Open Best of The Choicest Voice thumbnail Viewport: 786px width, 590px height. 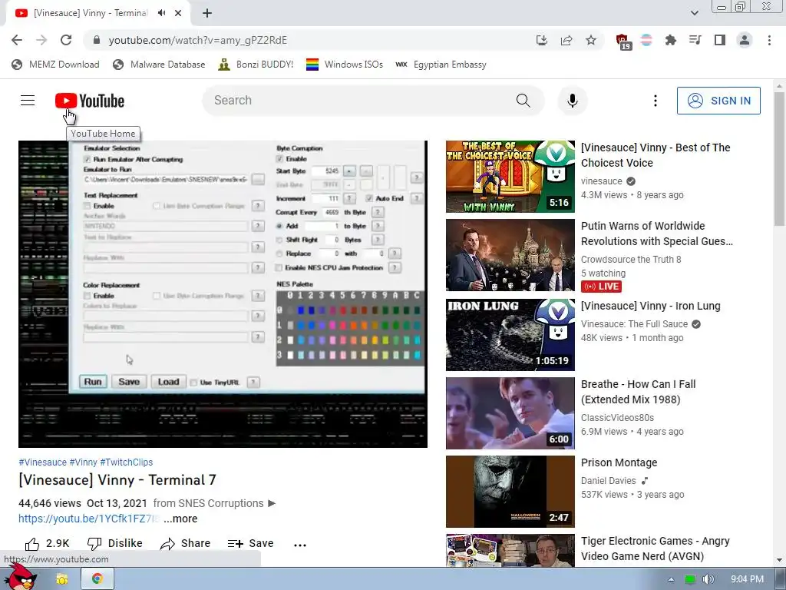click(x=510, y=177)
